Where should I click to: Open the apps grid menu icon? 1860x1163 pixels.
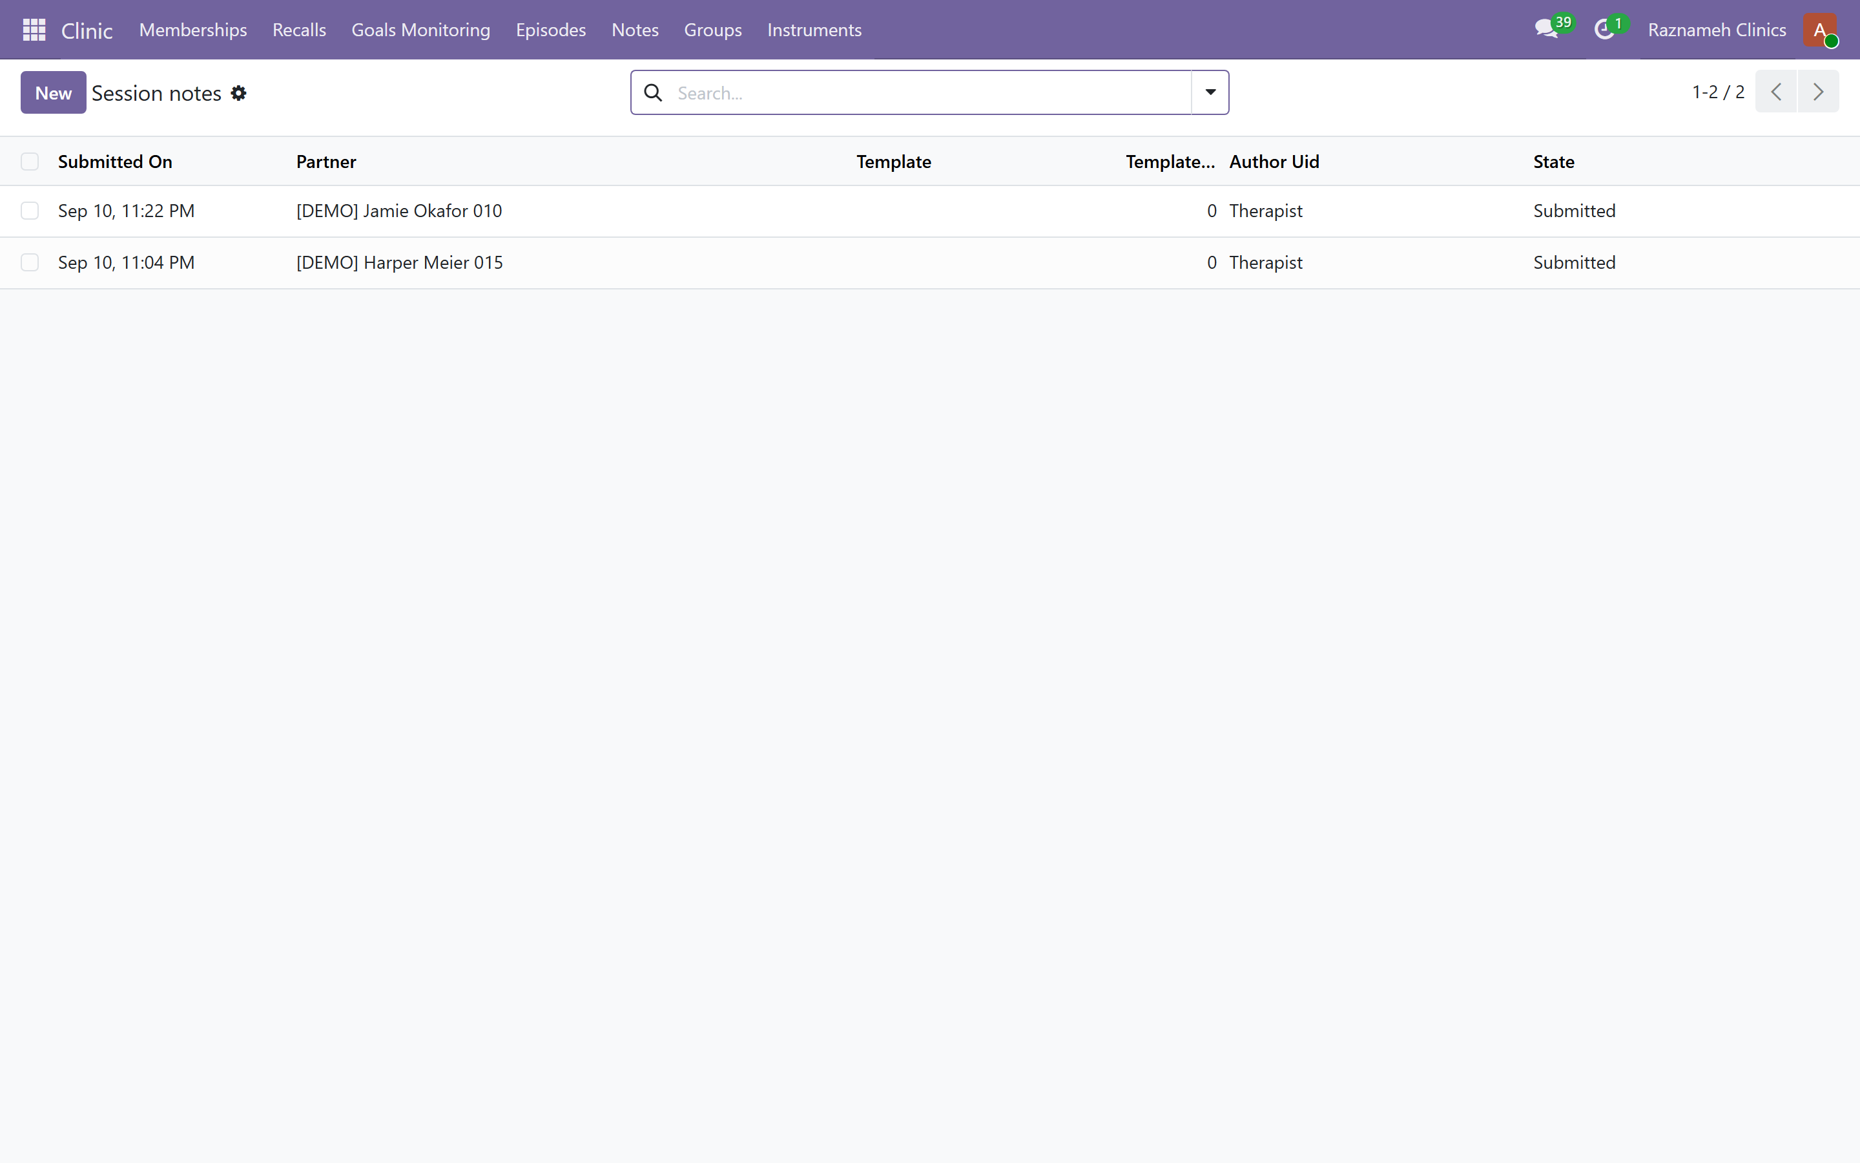tap(34, 30)
